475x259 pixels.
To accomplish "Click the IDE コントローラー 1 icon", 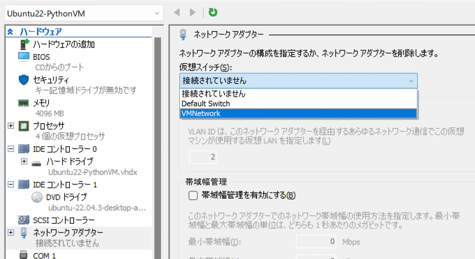I will pos(23,185).
